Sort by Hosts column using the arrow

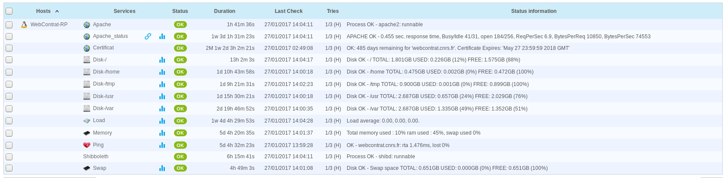57,11
